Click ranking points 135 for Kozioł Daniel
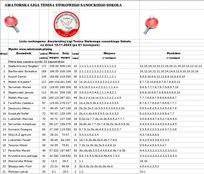This screenshot has width=204, height=174. pyautogui.click(x=44, y=77)
